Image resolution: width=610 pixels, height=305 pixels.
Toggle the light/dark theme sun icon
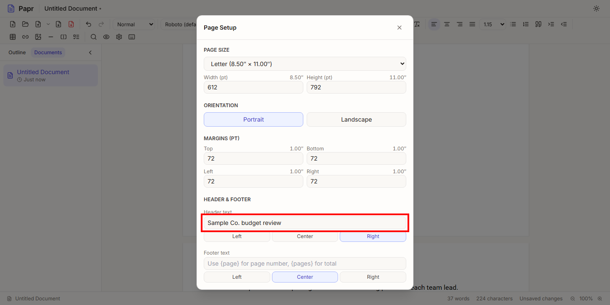pos(596,8)
